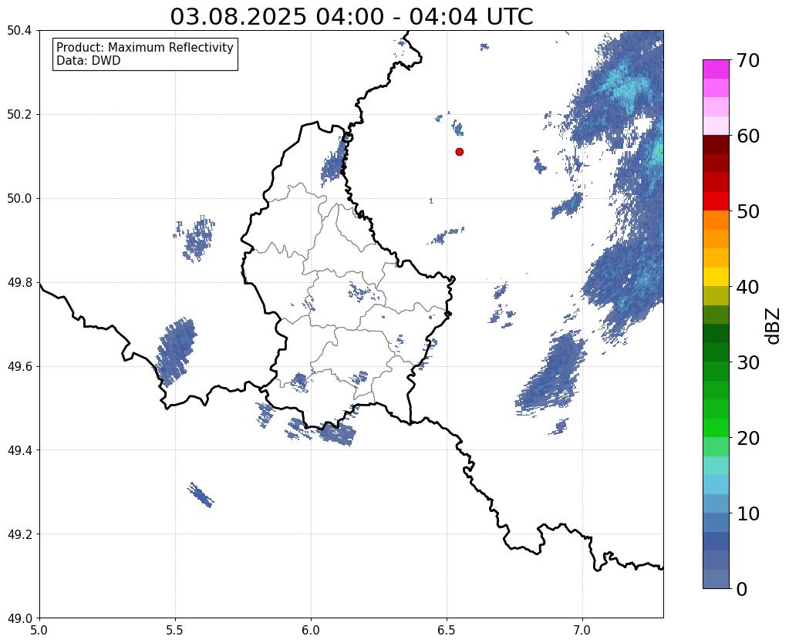
Task: Click the colorbar tick label 40
Action: [747, 287]
